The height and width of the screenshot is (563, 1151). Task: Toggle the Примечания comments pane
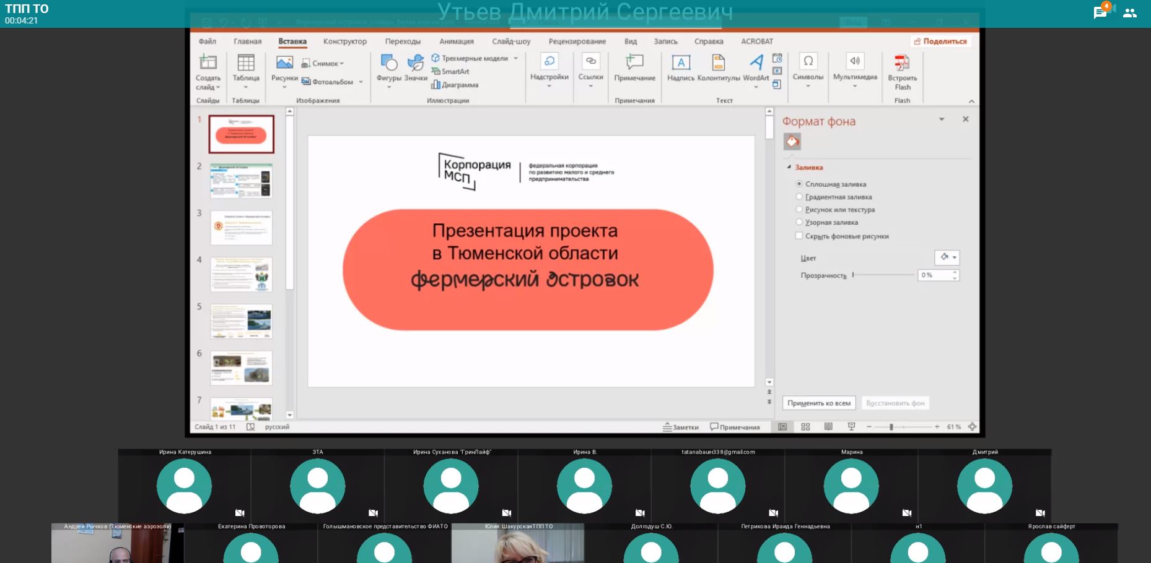(735, 427)
